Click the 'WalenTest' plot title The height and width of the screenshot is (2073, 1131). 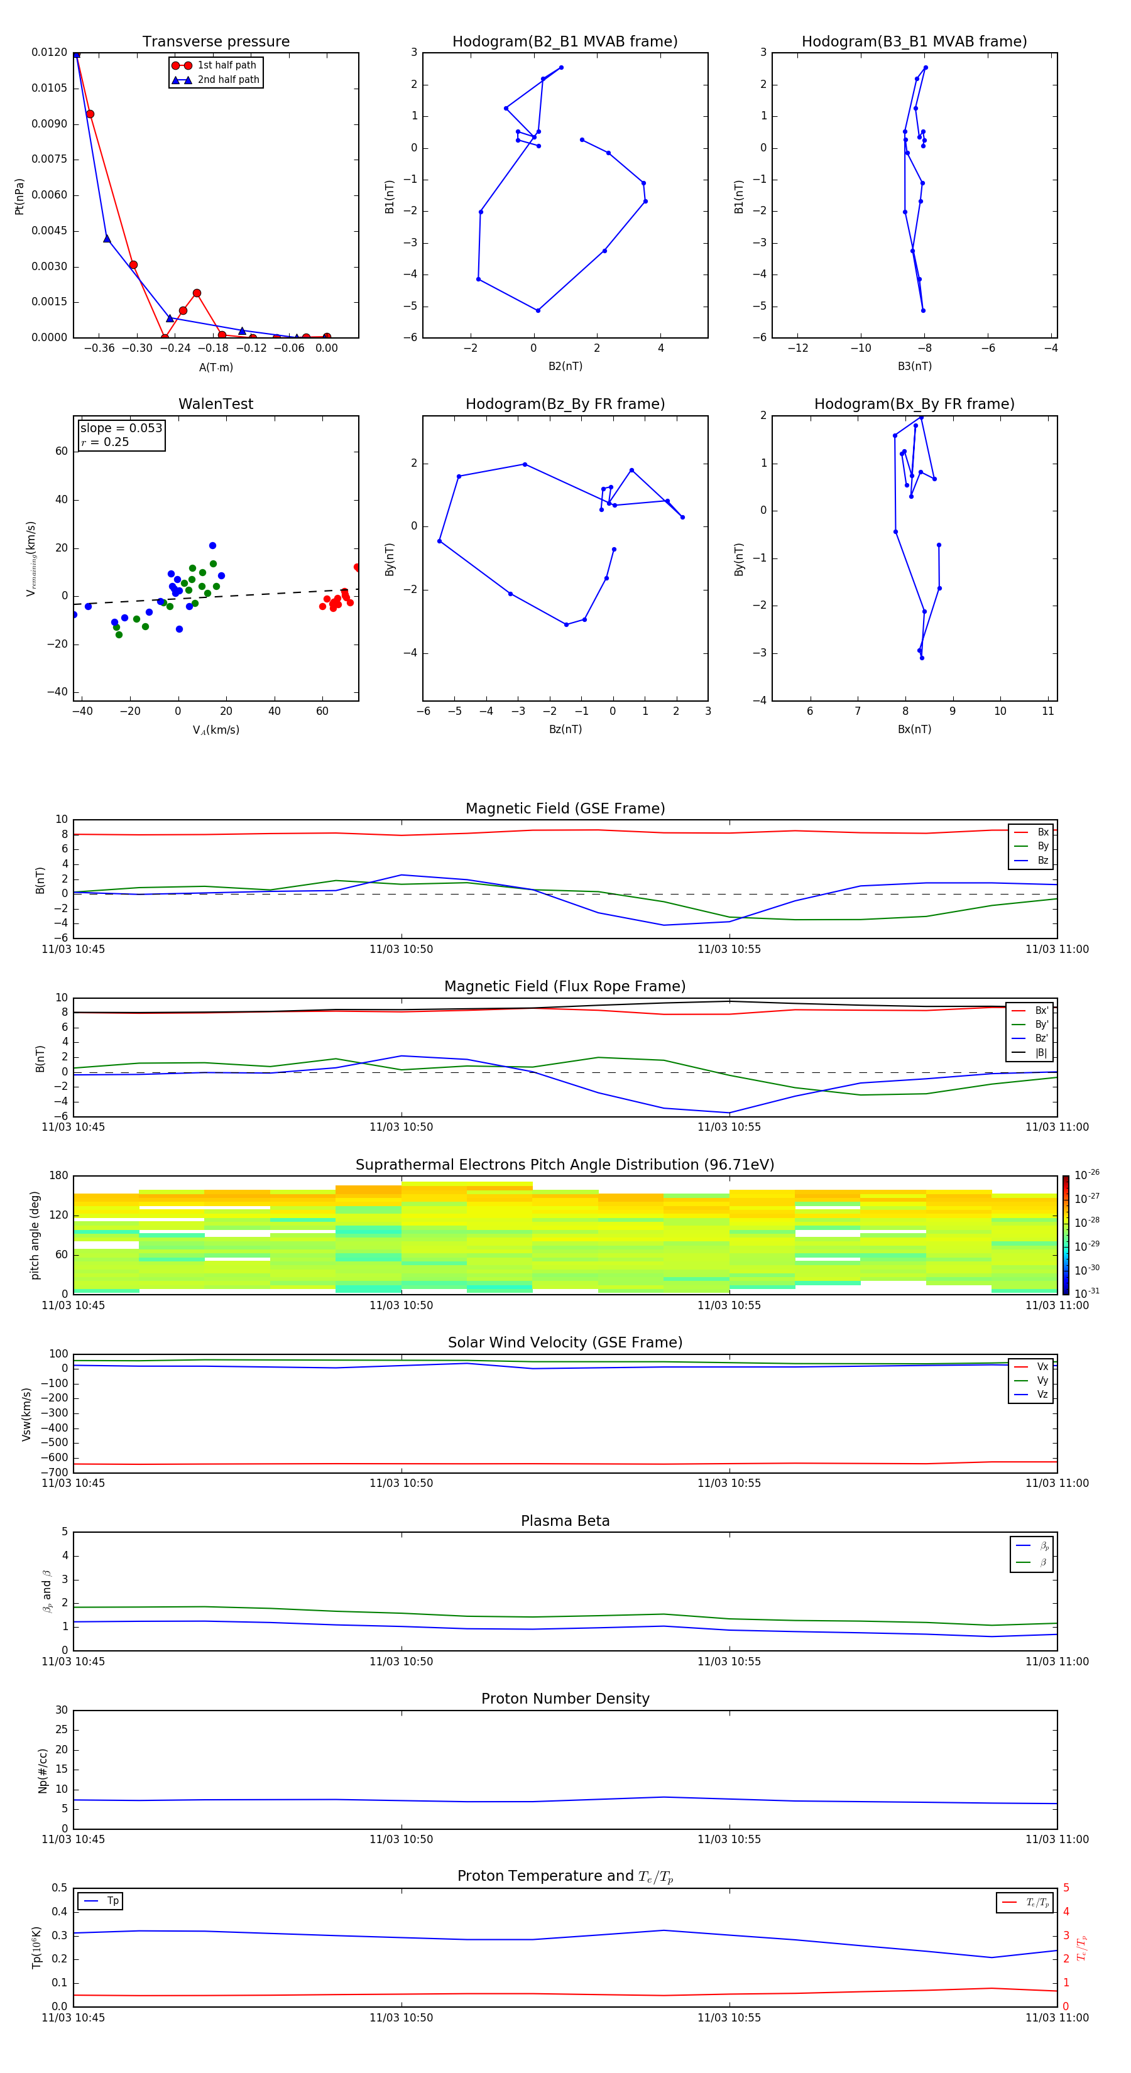[216, 404]
